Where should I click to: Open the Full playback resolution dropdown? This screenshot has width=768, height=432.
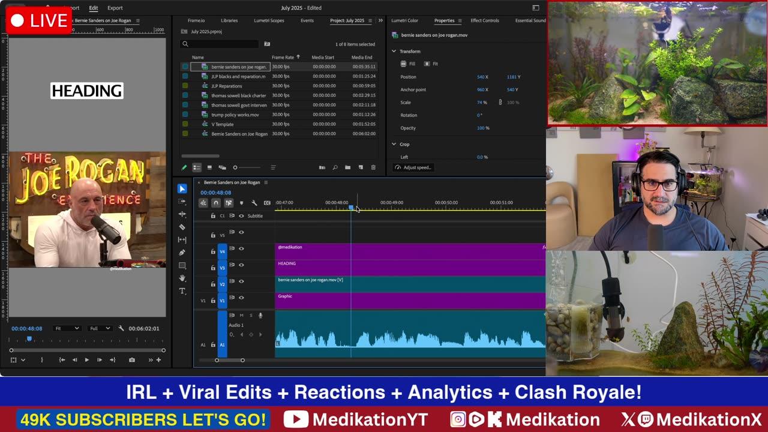(x=100, y=328)
